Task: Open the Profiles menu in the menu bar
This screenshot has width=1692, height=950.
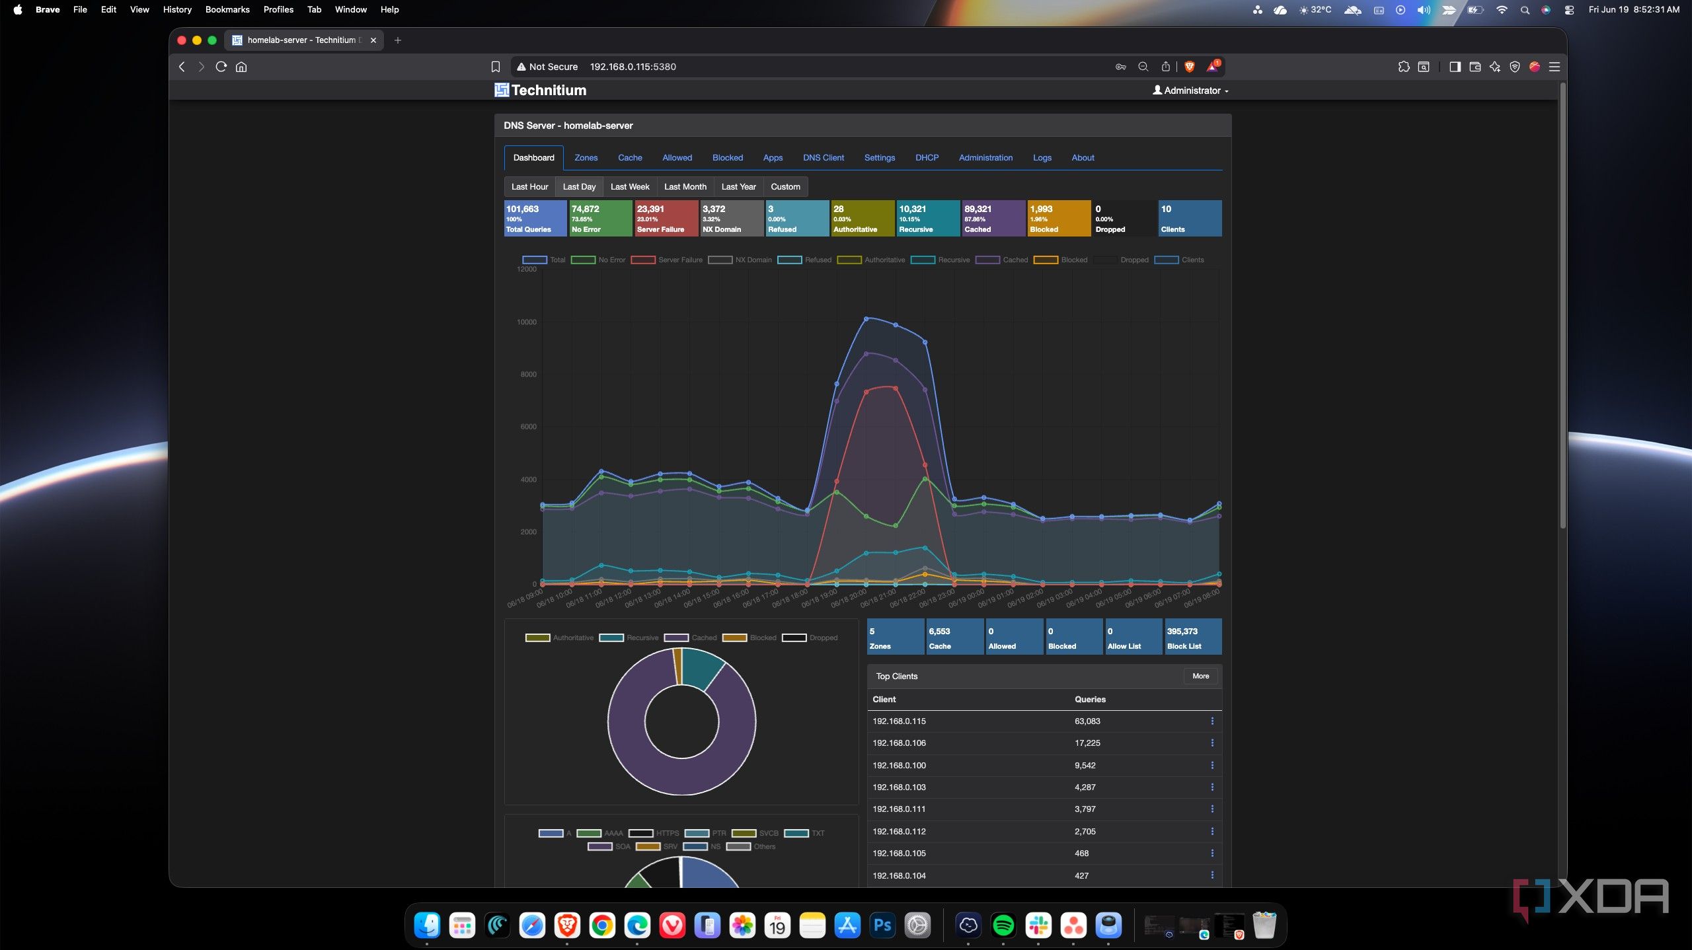Action: (x=278, y=9)
